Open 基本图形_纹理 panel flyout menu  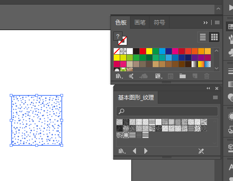click(x=215, y=97)
